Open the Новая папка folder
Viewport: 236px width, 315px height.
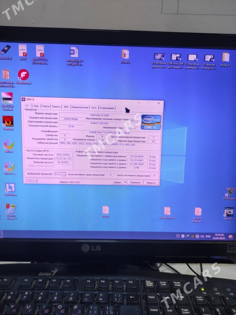point(167,213)
